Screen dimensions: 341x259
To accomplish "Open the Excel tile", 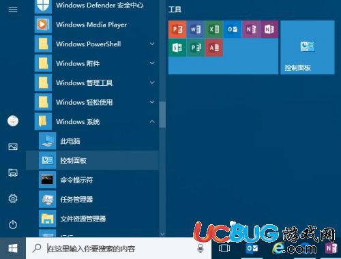I will click(214, 29).
